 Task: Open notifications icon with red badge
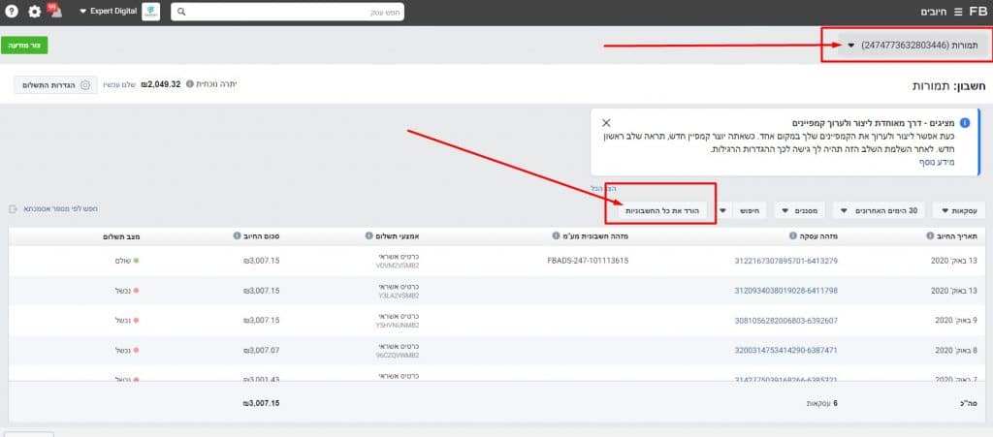tap(54, 10)
